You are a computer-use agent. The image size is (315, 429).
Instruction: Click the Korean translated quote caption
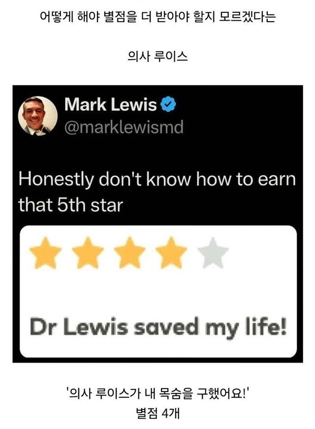point(157,394)
